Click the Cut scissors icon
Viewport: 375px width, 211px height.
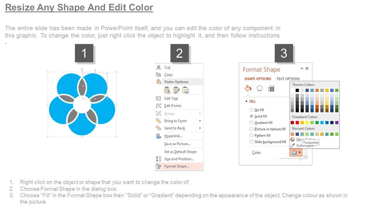point(159,67)
